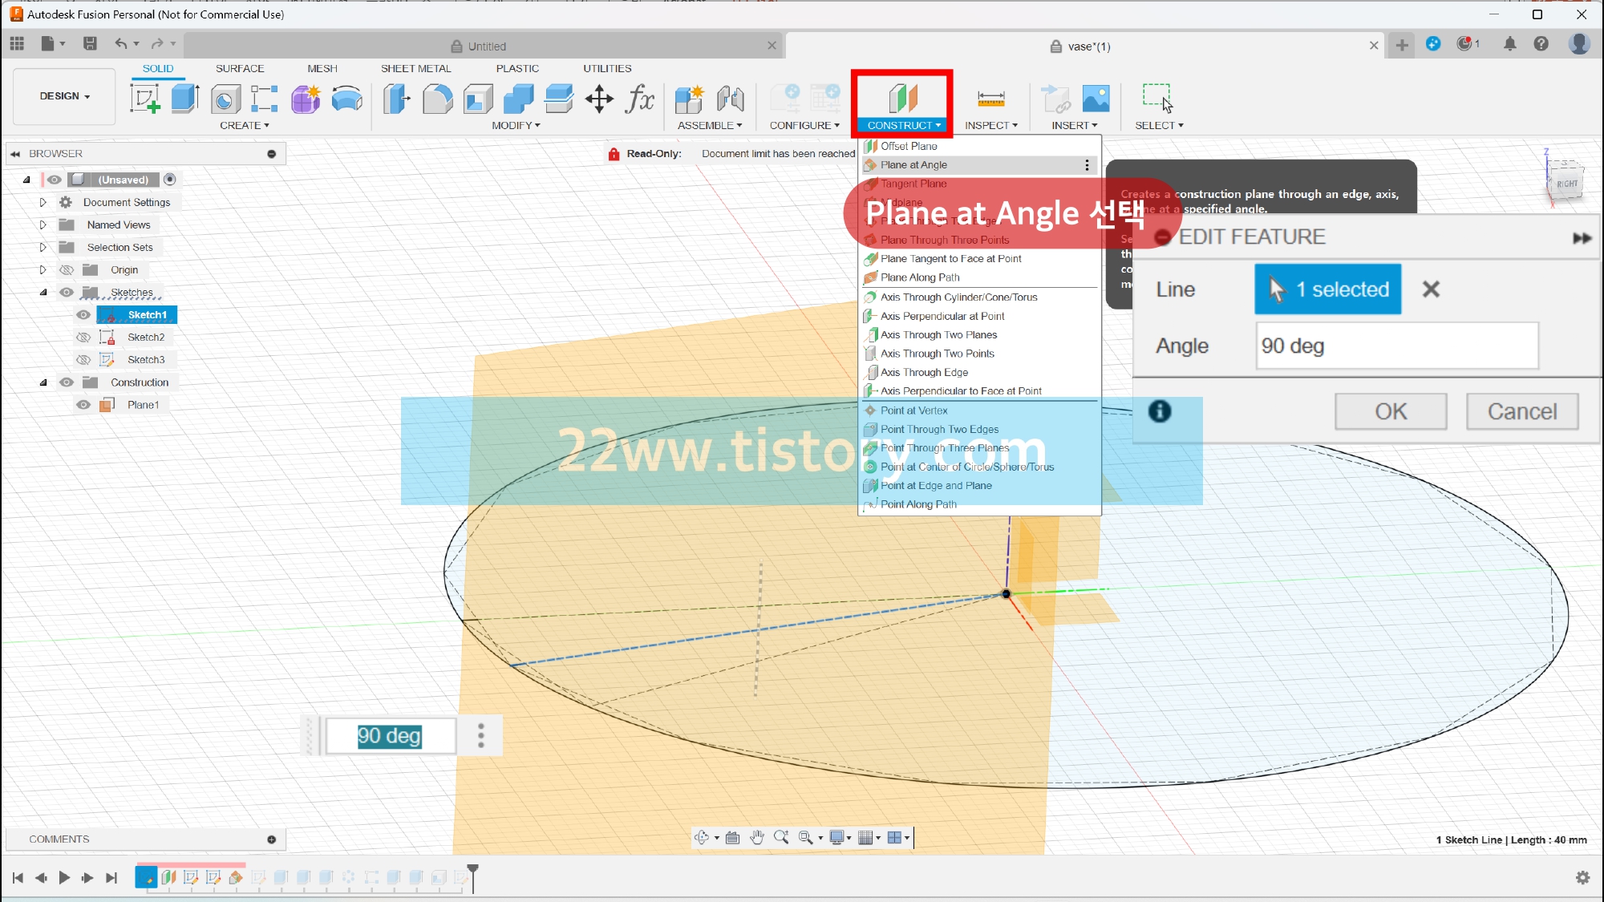Choose Offset Plane from the menu
This screenshot has height=902, width=1604.
(x=908, y=146)
